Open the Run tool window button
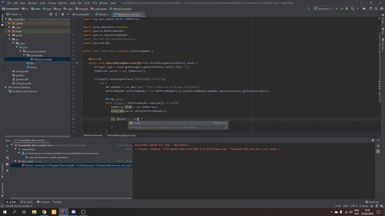Image resolution: width=385 pixels, height=216 pixels. [11, 202]
